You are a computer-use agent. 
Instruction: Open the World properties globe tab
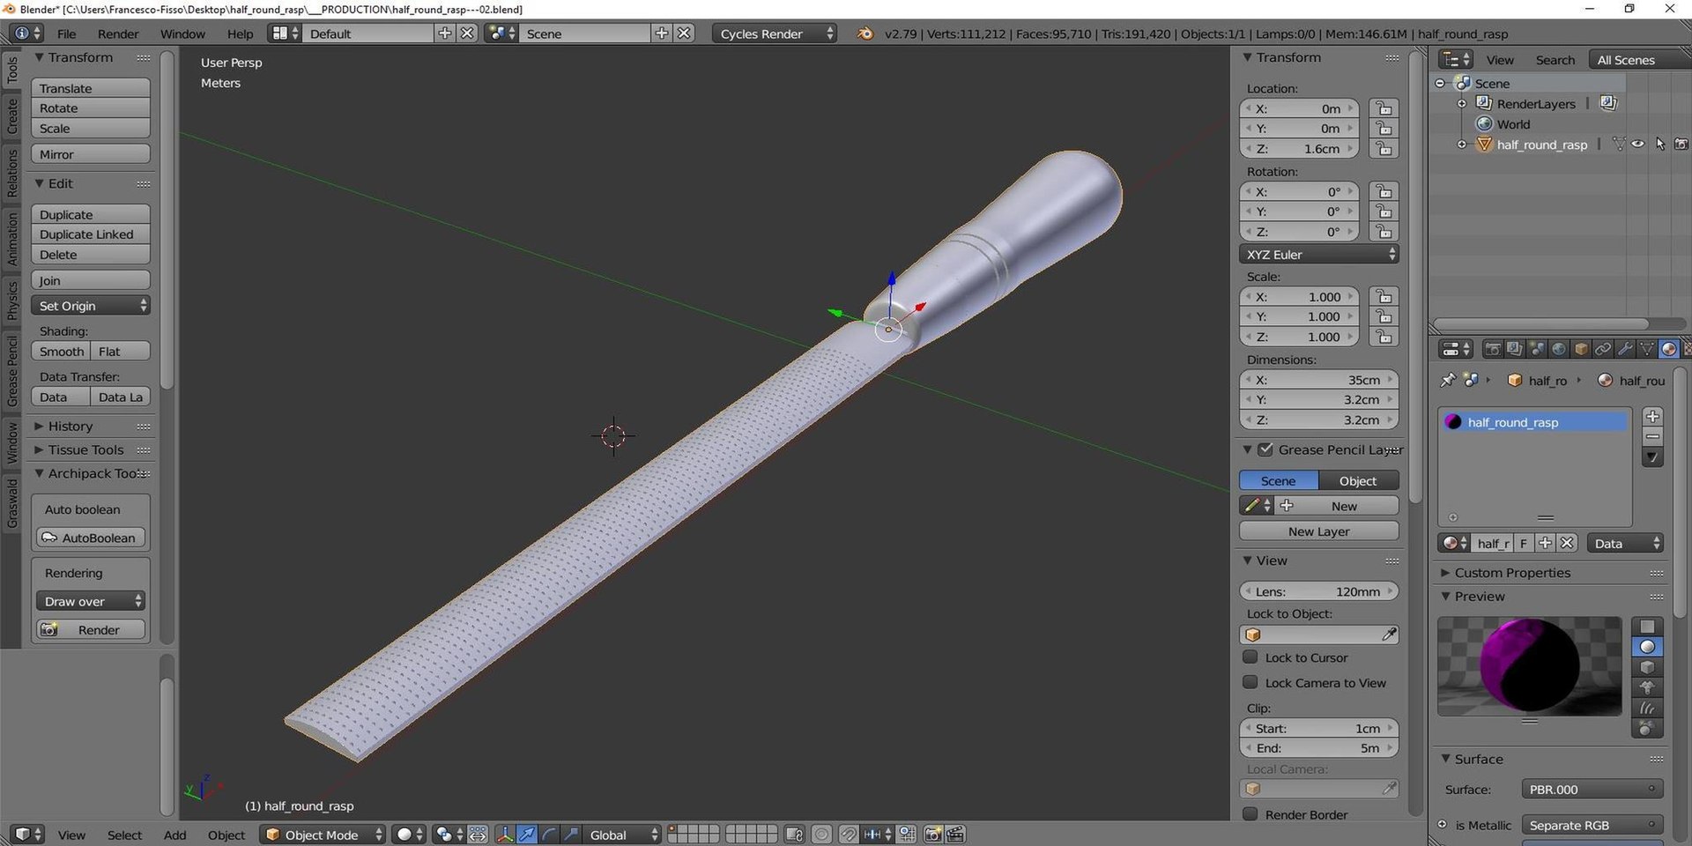pos(1559,349)
